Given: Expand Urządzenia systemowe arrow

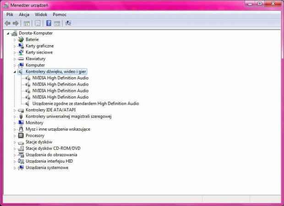Looking at the screenshot, I should pos(15,168).
